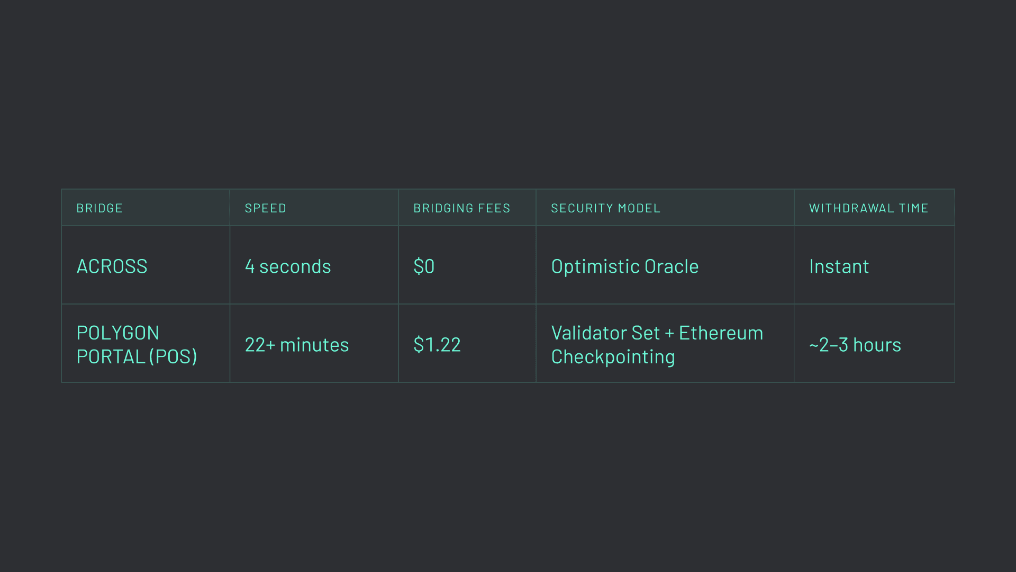This screenshot has width=1016, height=572.
Task: Click 'Validator Set + Ethereum Checkpointing' cell
Action: (657, 344)
